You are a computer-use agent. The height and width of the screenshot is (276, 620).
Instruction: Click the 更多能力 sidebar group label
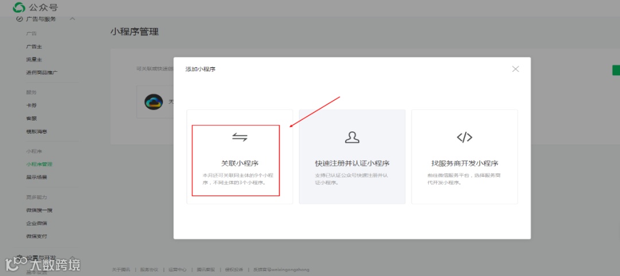click(37, 197)
